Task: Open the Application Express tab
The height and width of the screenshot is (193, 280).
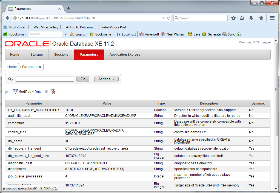Action: click(125, 55)
